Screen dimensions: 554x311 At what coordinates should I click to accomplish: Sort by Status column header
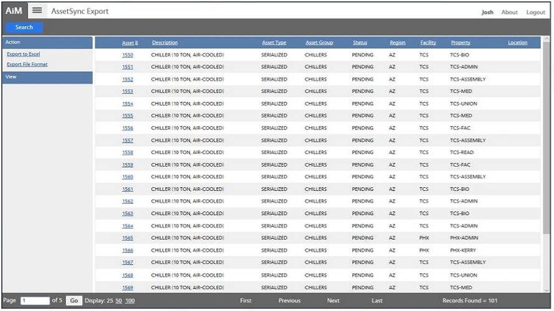[x=360, y=43]
